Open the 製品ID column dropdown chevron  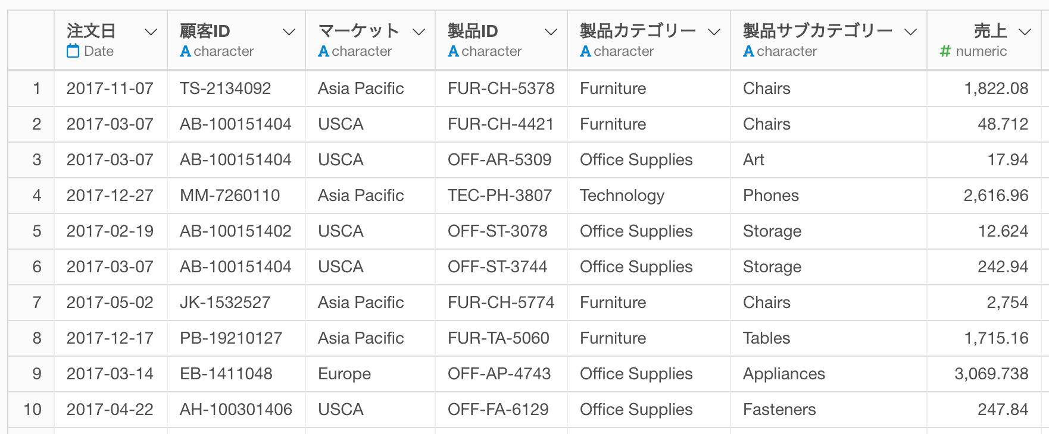coord(551,32)
